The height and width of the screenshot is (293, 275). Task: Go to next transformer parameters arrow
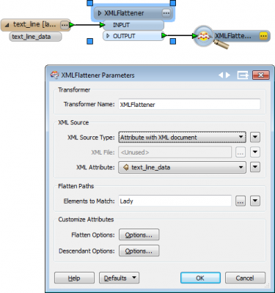[228, 75]
